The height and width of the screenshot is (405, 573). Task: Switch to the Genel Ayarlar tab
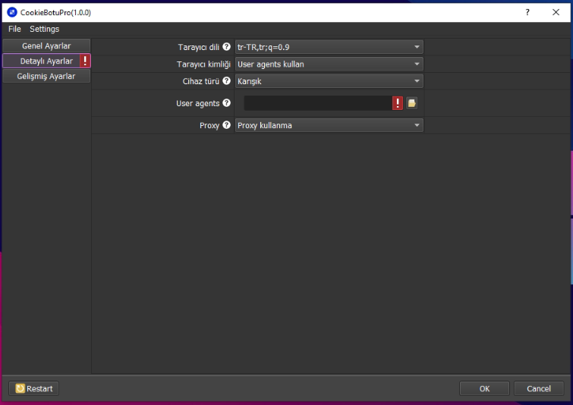pos(46,46)
